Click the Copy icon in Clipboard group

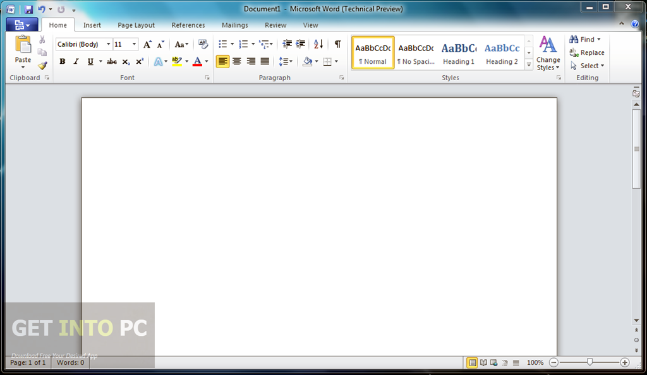[42, 53]
